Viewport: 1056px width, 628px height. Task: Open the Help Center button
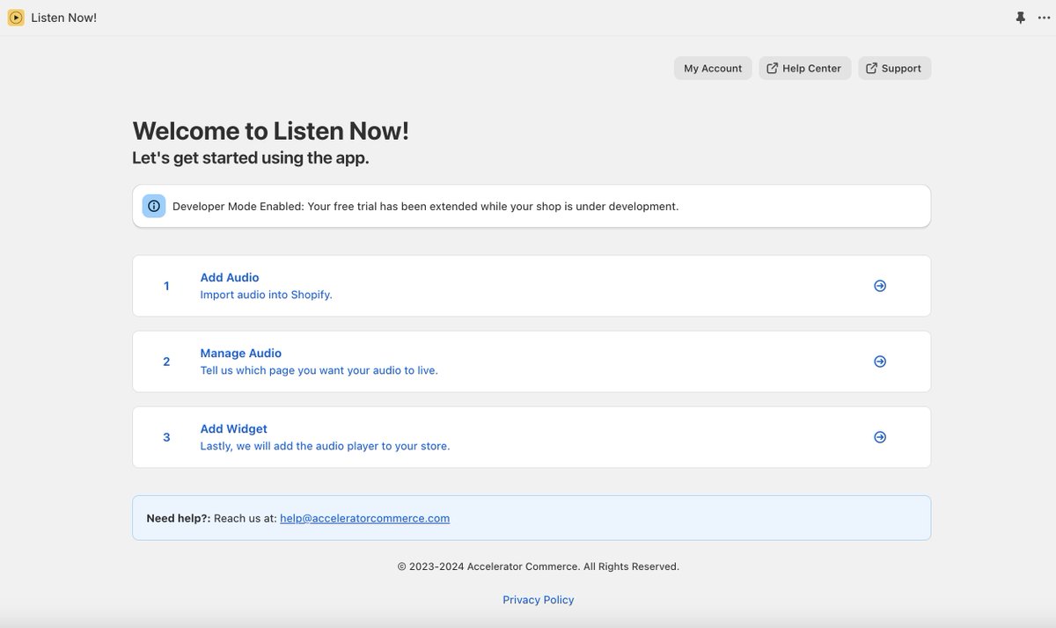point(805,69)
